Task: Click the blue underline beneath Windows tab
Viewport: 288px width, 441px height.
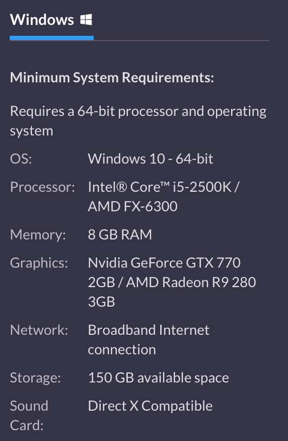Action: (52, 38)
